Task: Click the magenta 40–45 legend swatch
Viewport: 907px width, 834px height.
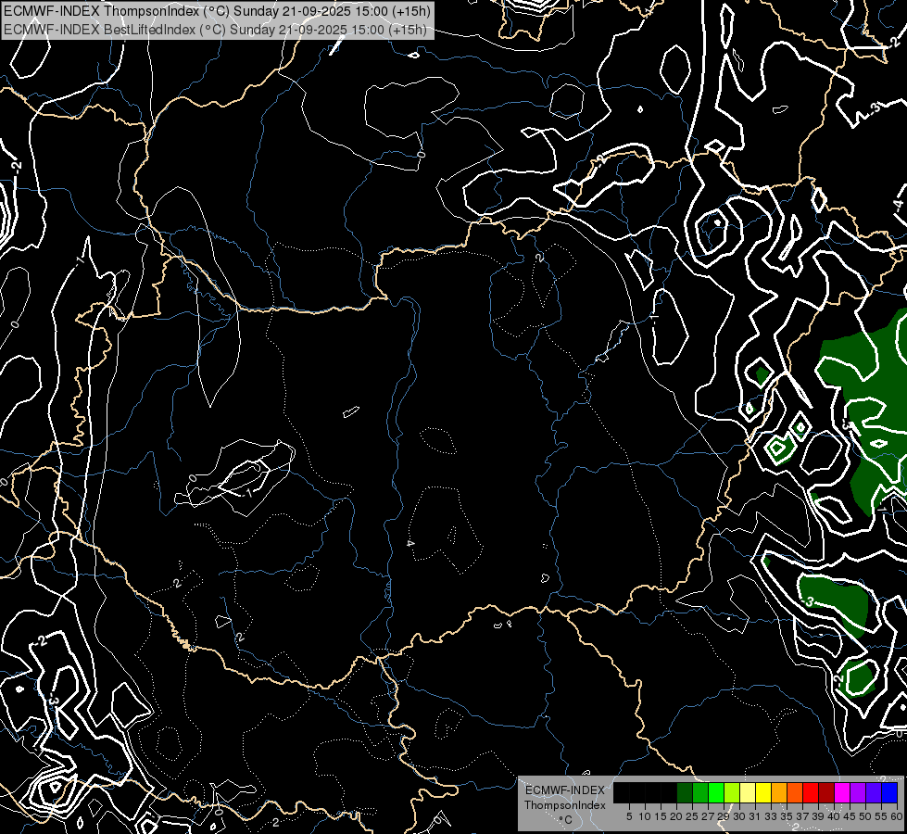Action: tap(842, 792)
